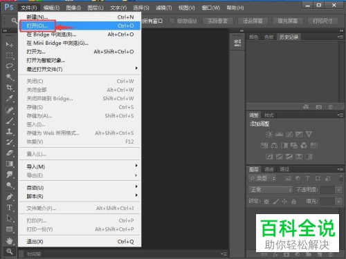This screenshot has height=259, width=346.
Task: Select the History Brush tool
Action: click(10, 142)
